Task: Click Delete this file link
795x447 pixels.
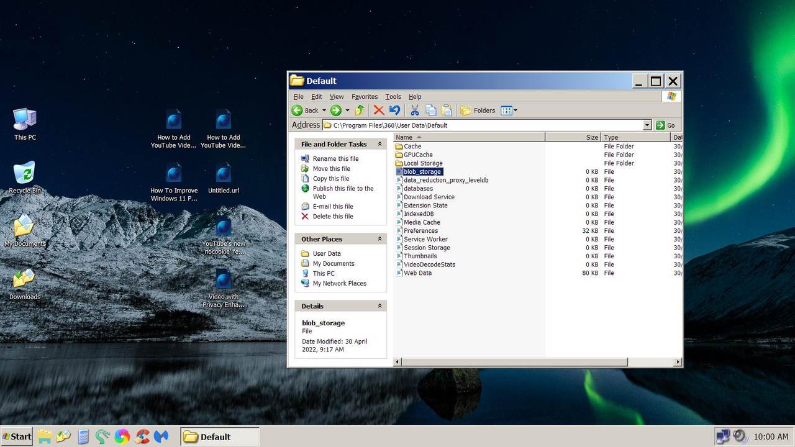Action: pos(333,217)
